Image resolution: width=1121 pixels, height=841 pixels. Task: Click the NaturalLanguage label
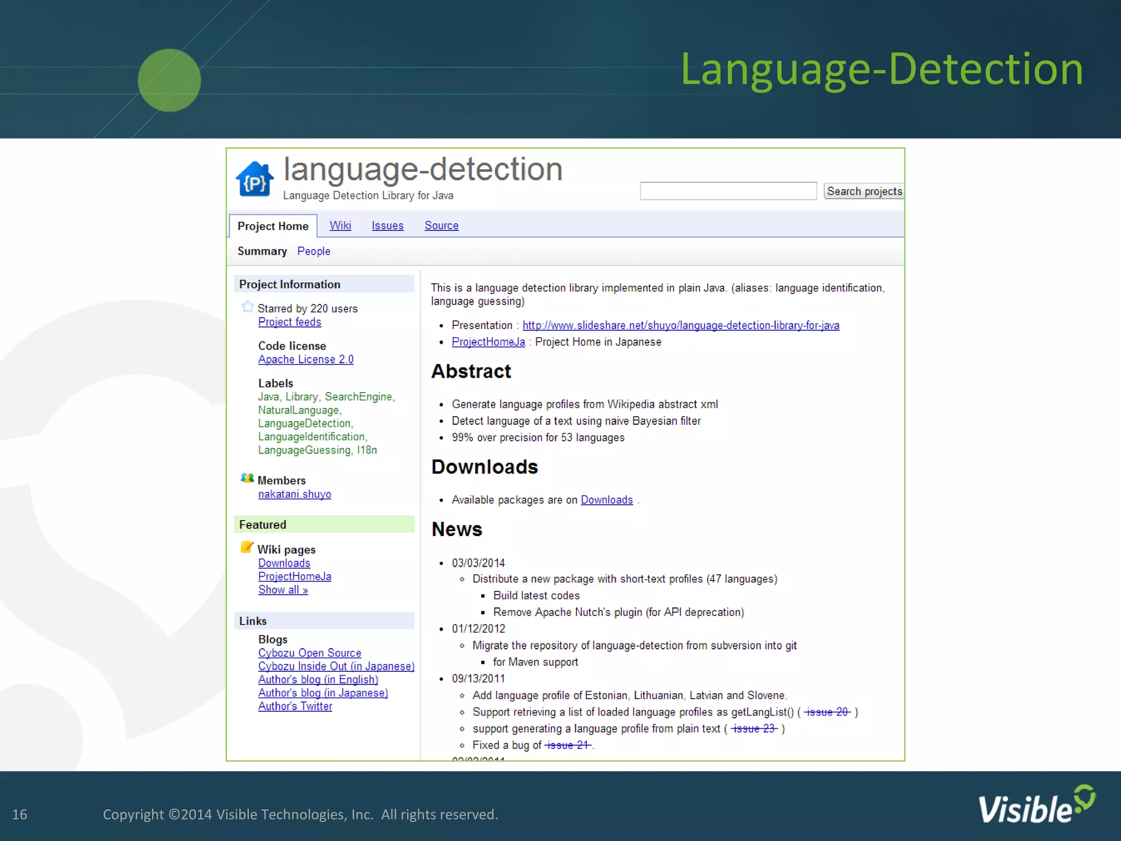pyautogui.click(x=298, y=410)
